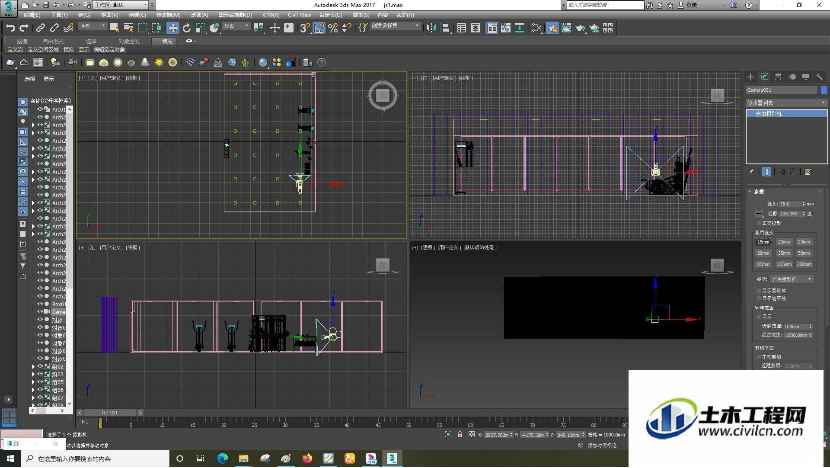Click the Bind to Space Warp icon
Image resolution: width=830 pixels, height=468 pixels.
point(68,28)
